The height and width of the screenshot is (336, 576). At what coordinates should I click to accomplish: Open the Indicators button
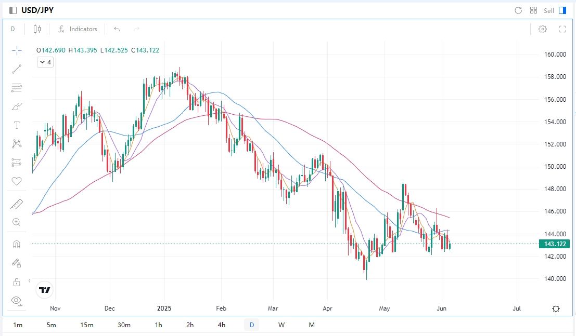[x=78, y=29]
